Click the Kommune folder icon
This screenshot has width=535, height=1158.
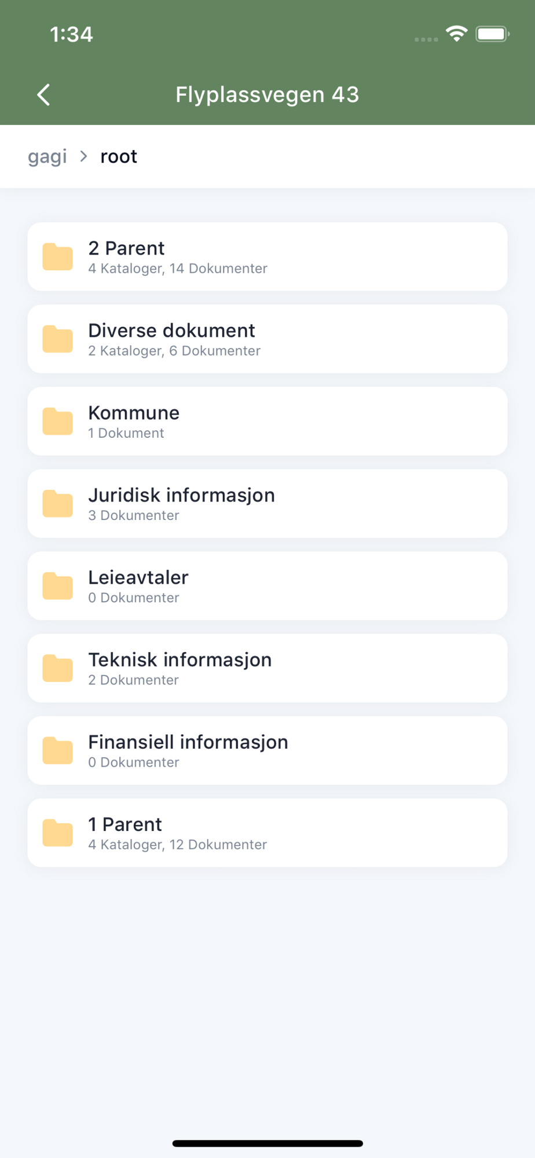coord(58,422)
